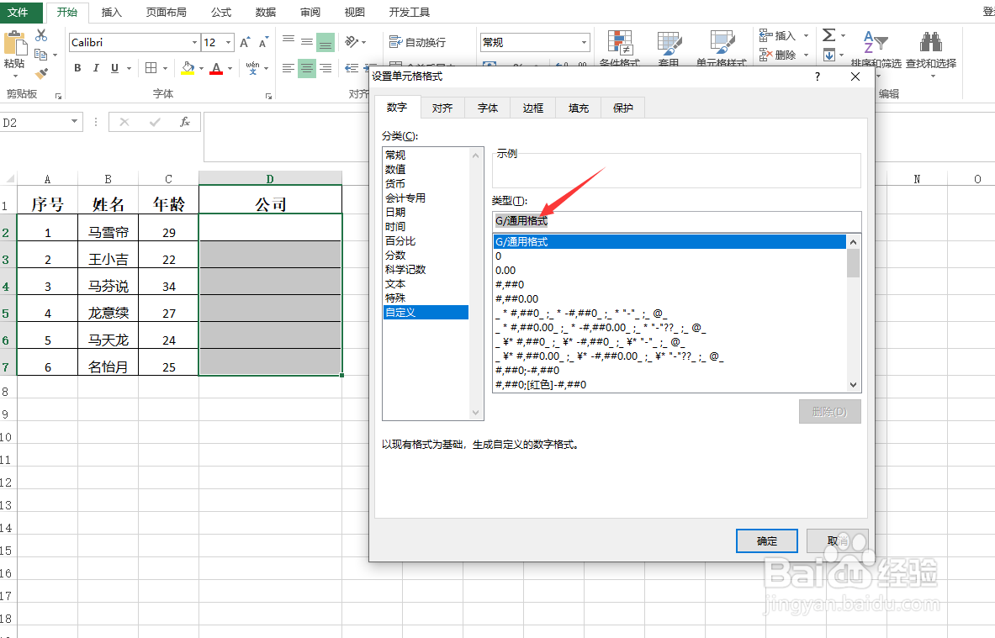Toggle italic formatting
The height and width of the screenshot is (638, 995).
pyautogui.click(x=95, y=68)
